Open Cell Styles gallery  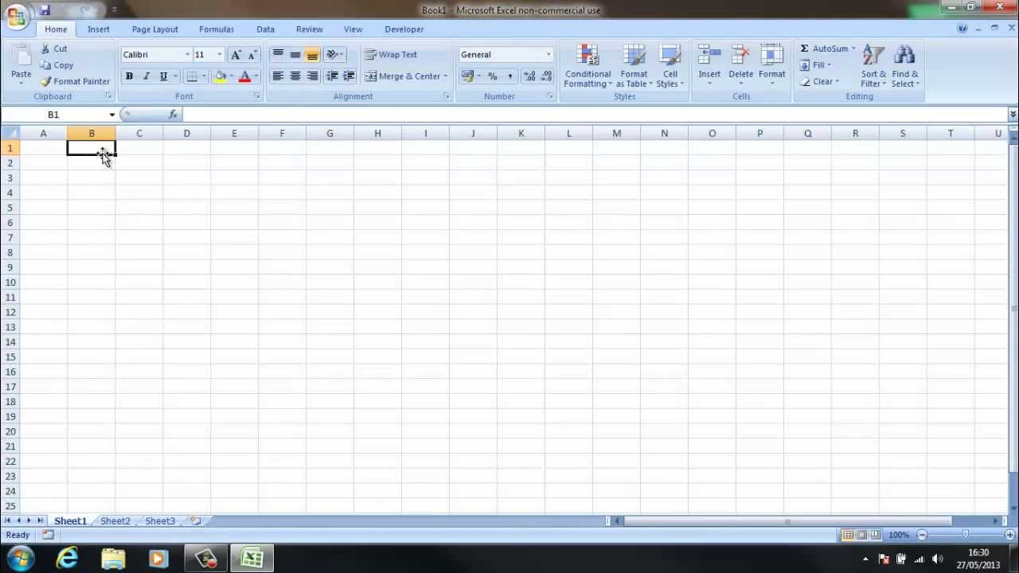coord(670,66)
